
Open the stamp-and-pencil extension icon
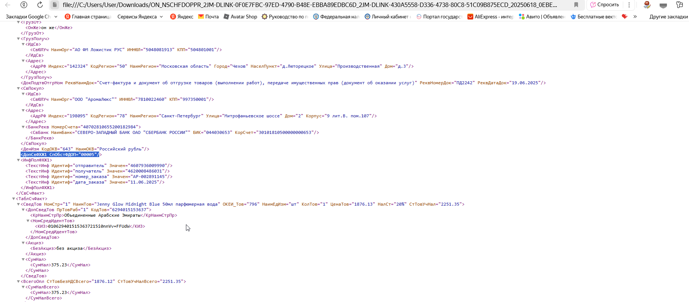(647, 5)
